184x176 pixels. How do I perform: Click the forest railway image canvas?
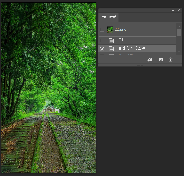pos(48,87)
